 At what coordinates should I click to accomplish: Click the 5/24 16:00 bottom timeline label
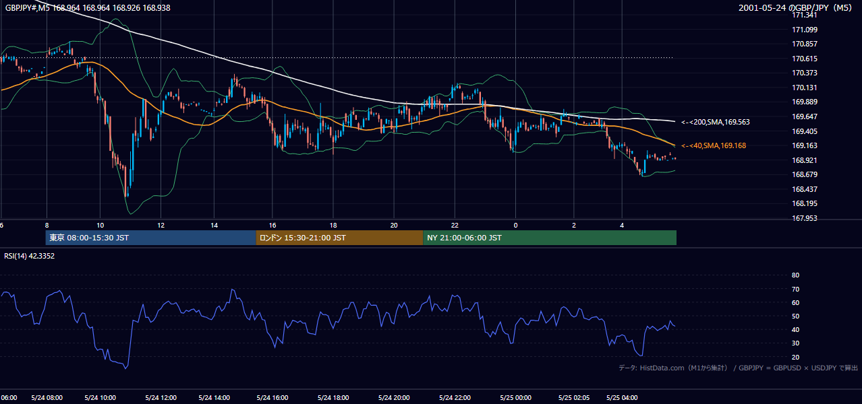273,397
